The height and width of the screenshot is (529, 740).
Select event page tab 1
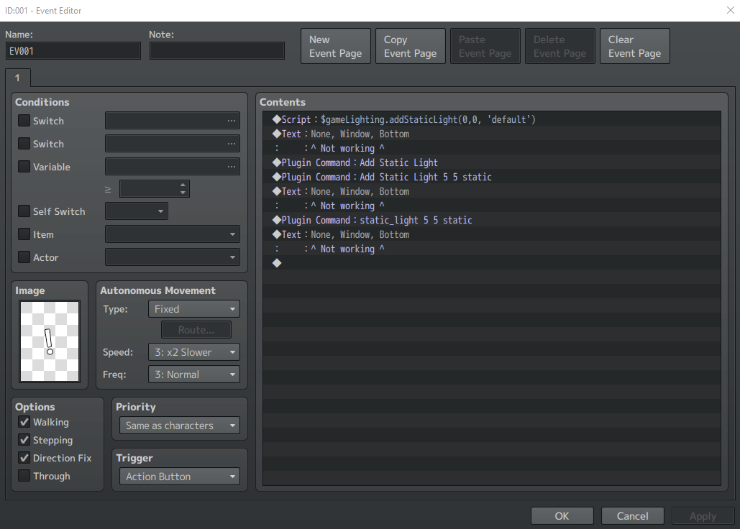click(x=17, y=78)
